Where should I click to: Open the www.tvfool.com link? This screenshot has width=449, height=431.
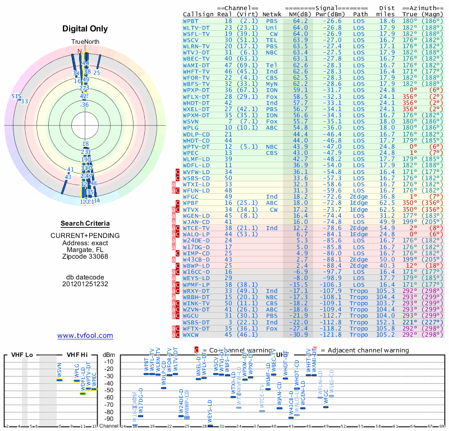click(x=85, y=336)
